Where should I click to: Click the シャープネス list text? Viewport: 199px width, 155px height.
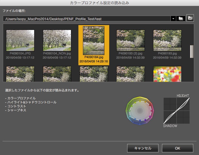pos(17,110)
